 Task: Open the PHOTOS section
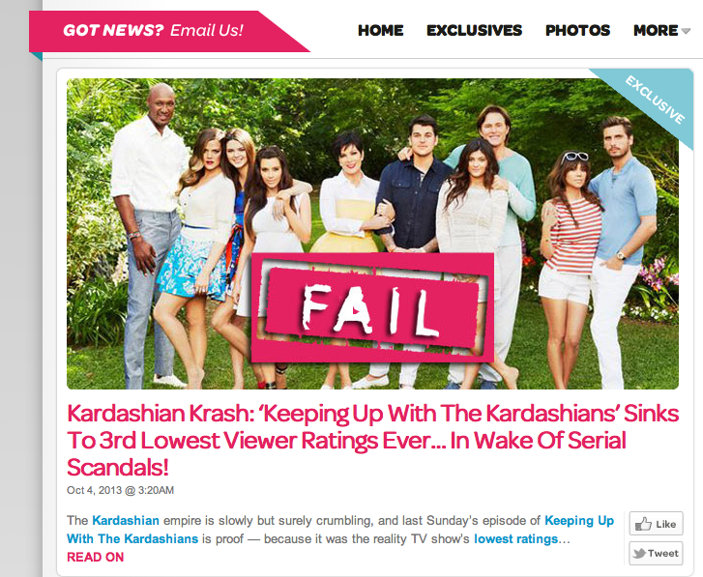tap(577, 31)
